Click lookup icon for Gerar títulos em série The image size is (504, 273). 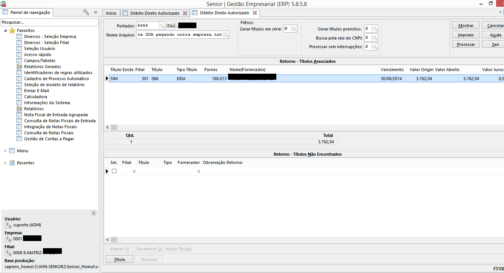point(294,29)
